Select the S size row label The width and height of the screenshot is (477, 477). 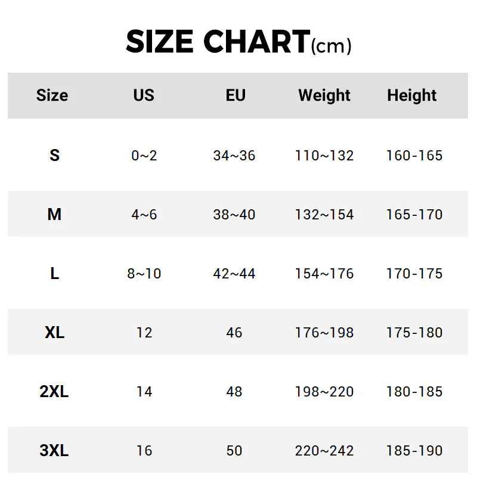[54, 156]
